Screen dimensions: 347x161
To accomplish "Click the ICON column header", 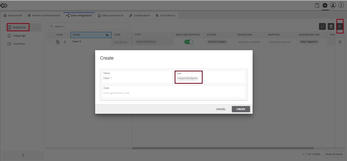I will pos(62,35).
